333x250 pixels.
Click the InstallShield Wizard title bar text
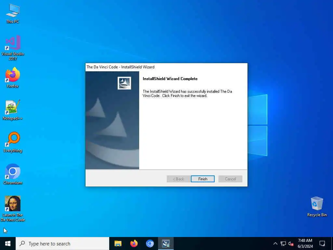click(120, 67)
